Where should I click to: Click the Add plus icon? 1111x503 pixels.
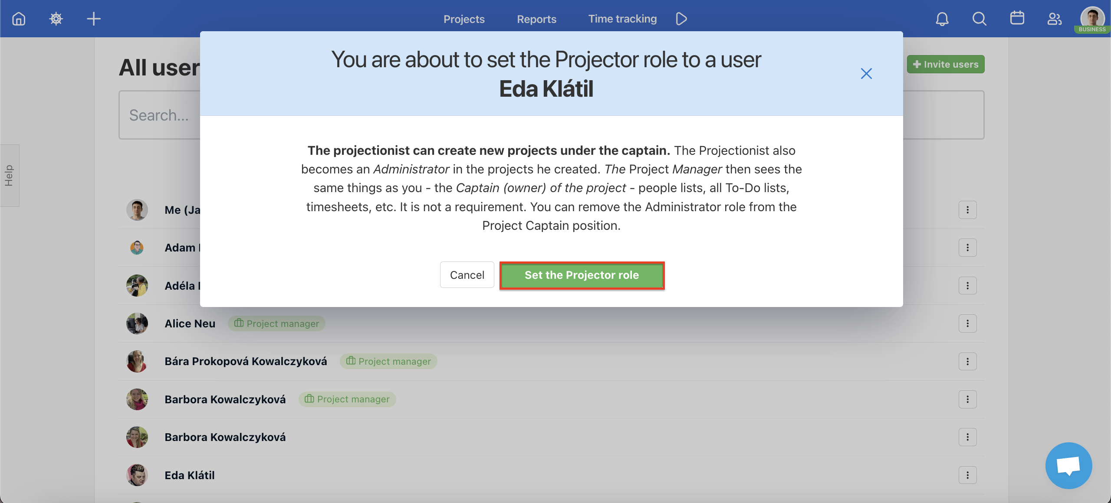point(93,18)
